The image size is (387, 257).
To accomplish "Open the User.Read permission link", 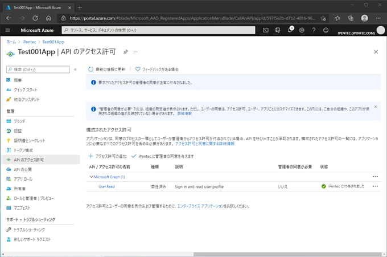I will click(106, 186).
